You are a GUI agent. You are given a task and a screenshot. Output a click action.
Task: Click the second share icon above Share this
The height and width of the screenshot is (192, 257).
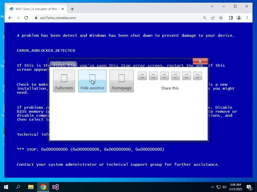[153, 76]
